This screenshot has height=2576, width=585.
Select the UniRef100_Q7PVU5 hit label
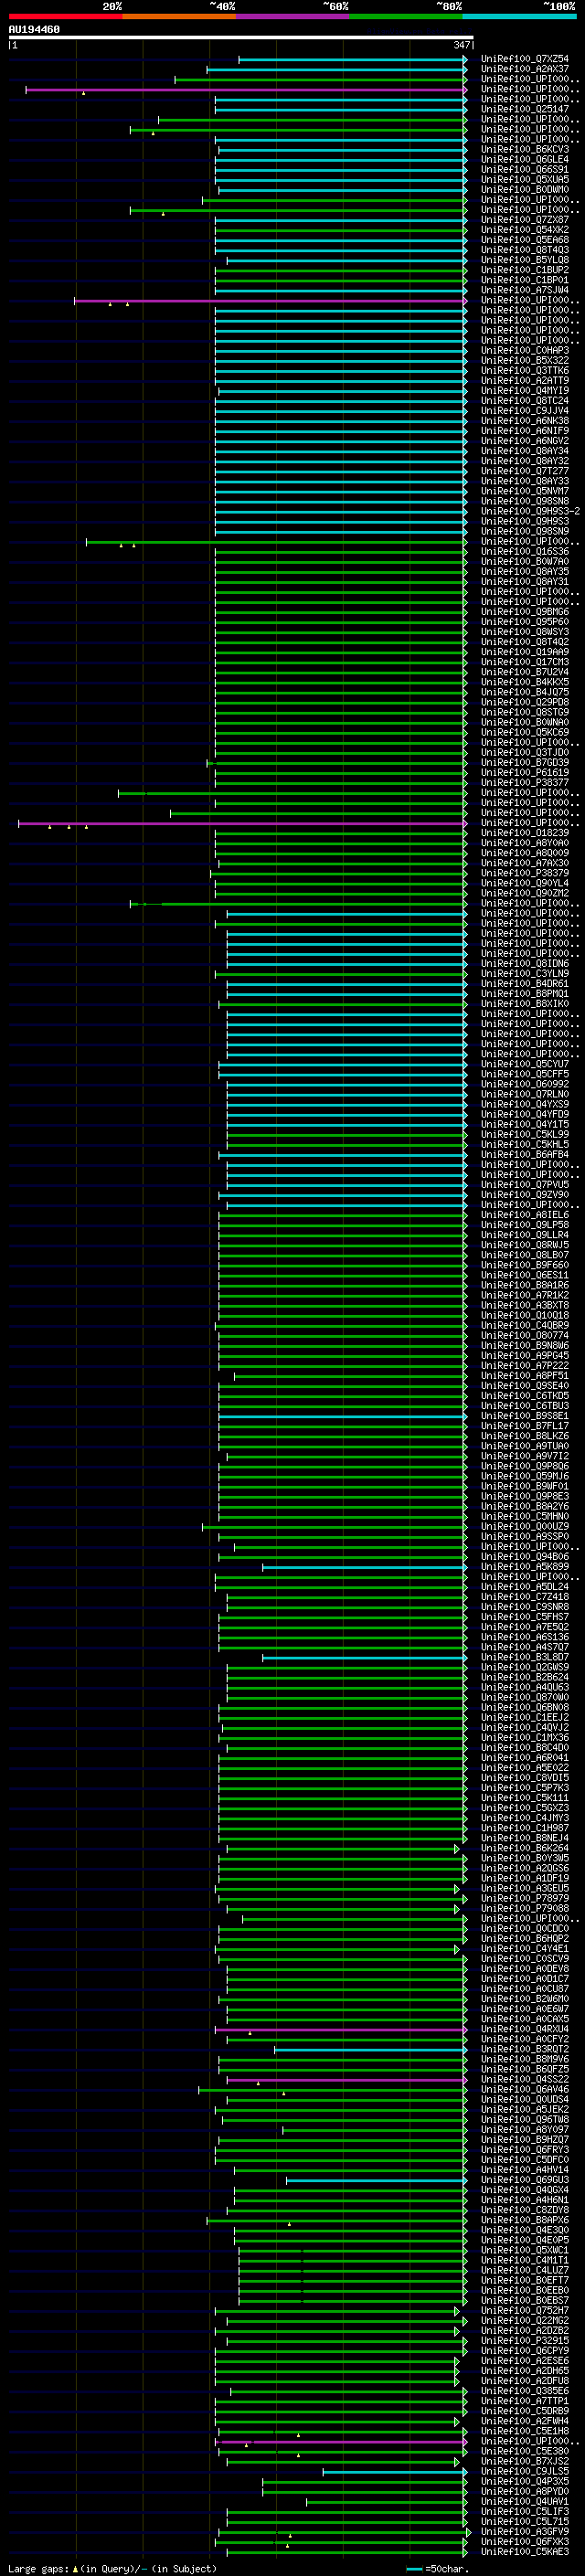coord(524,1185)
